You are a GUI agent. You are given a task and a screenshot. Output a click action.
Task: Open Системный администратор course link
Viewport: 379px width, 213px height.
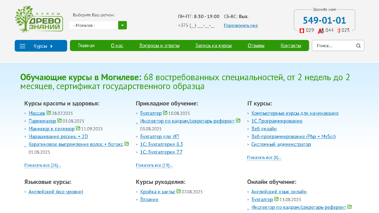click(281, 144)
